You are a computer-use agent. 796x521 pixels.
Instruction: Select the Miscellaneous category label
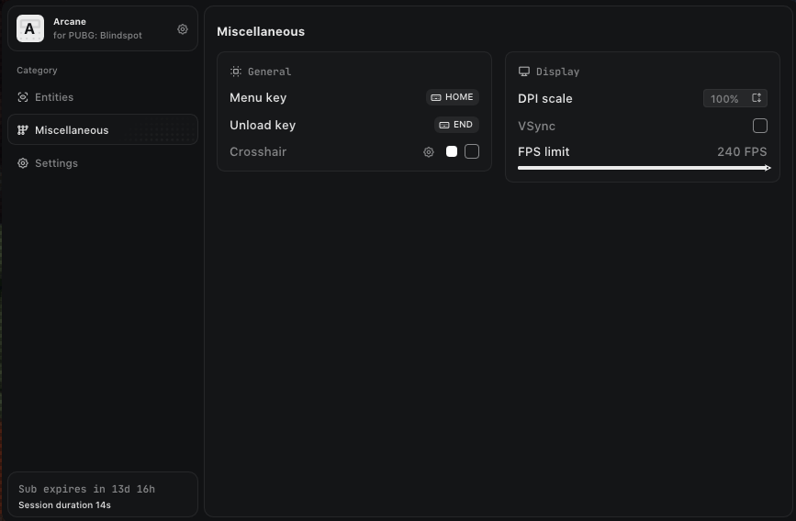[x=72, y=130]
